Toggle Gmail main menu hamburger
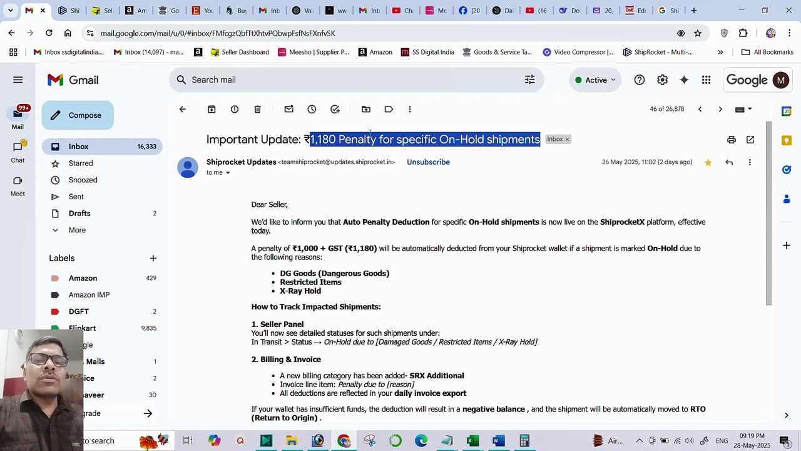Viewport: 801px width, 451px height. [18, 80]
